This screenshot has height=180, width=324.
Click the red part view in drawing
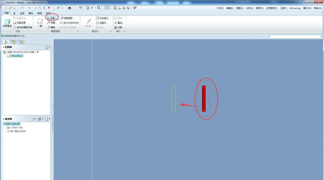click(204, 98)
